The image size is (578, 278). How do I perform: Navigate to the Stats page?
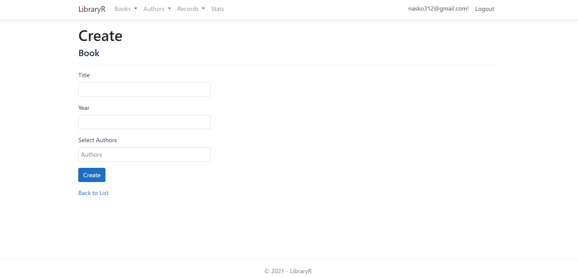[218, 9]
